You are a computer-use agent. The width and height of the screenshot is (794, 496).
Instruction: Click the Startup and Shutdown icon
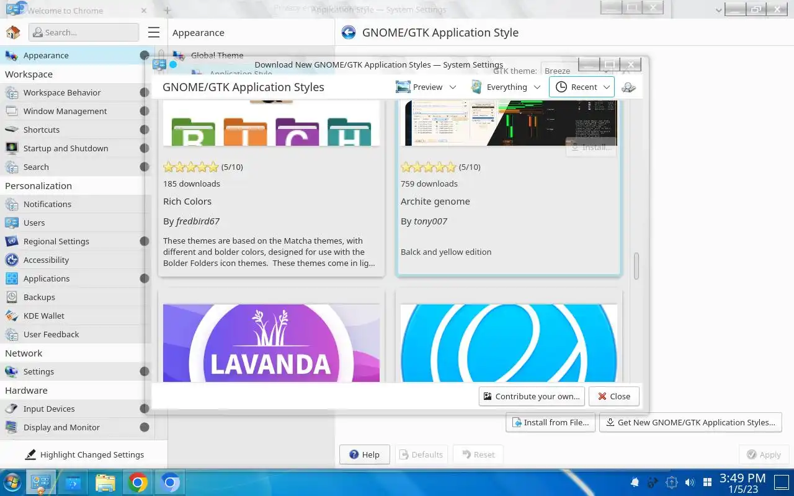pyautogui.click(x=11, y=148)
